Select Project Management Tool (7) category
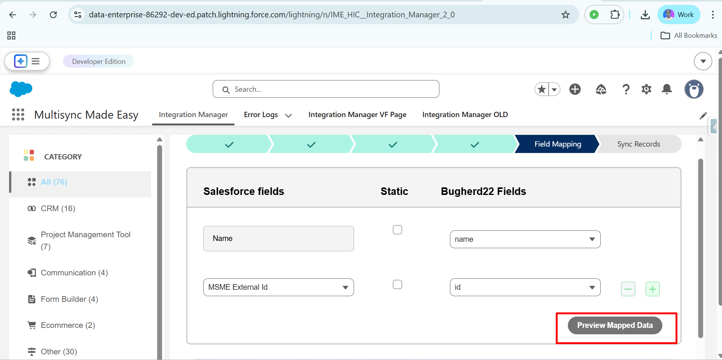Screen dimensions: 722x360 coord(80,241)
